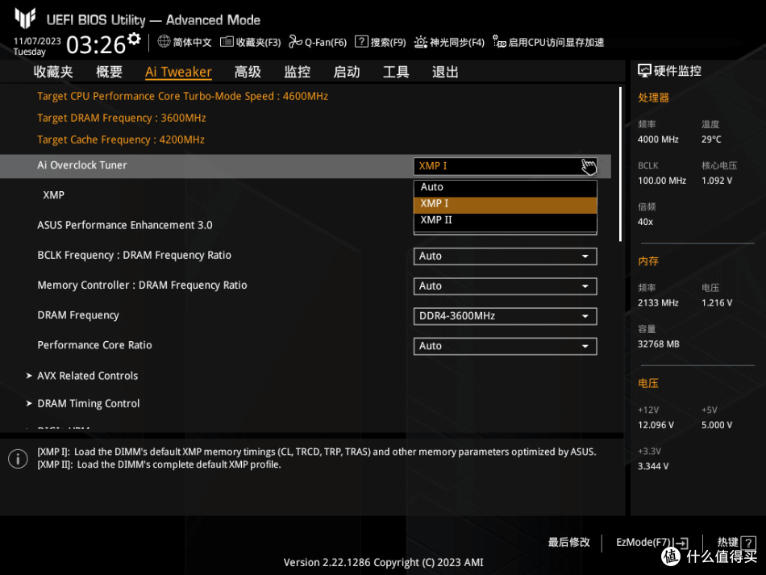
Task: Collapse the Ai Overclock Tuner dropdown
Action: click(x=505, y=166)
